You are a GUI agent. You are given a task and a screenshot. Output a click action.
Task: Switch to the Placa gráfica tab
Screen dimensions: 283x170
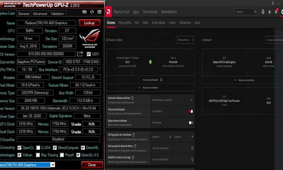click(125, 23)
